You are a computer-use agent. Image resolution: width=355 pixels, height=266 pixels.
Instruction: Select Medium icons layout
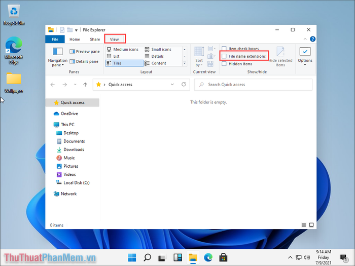click(122, 49)
